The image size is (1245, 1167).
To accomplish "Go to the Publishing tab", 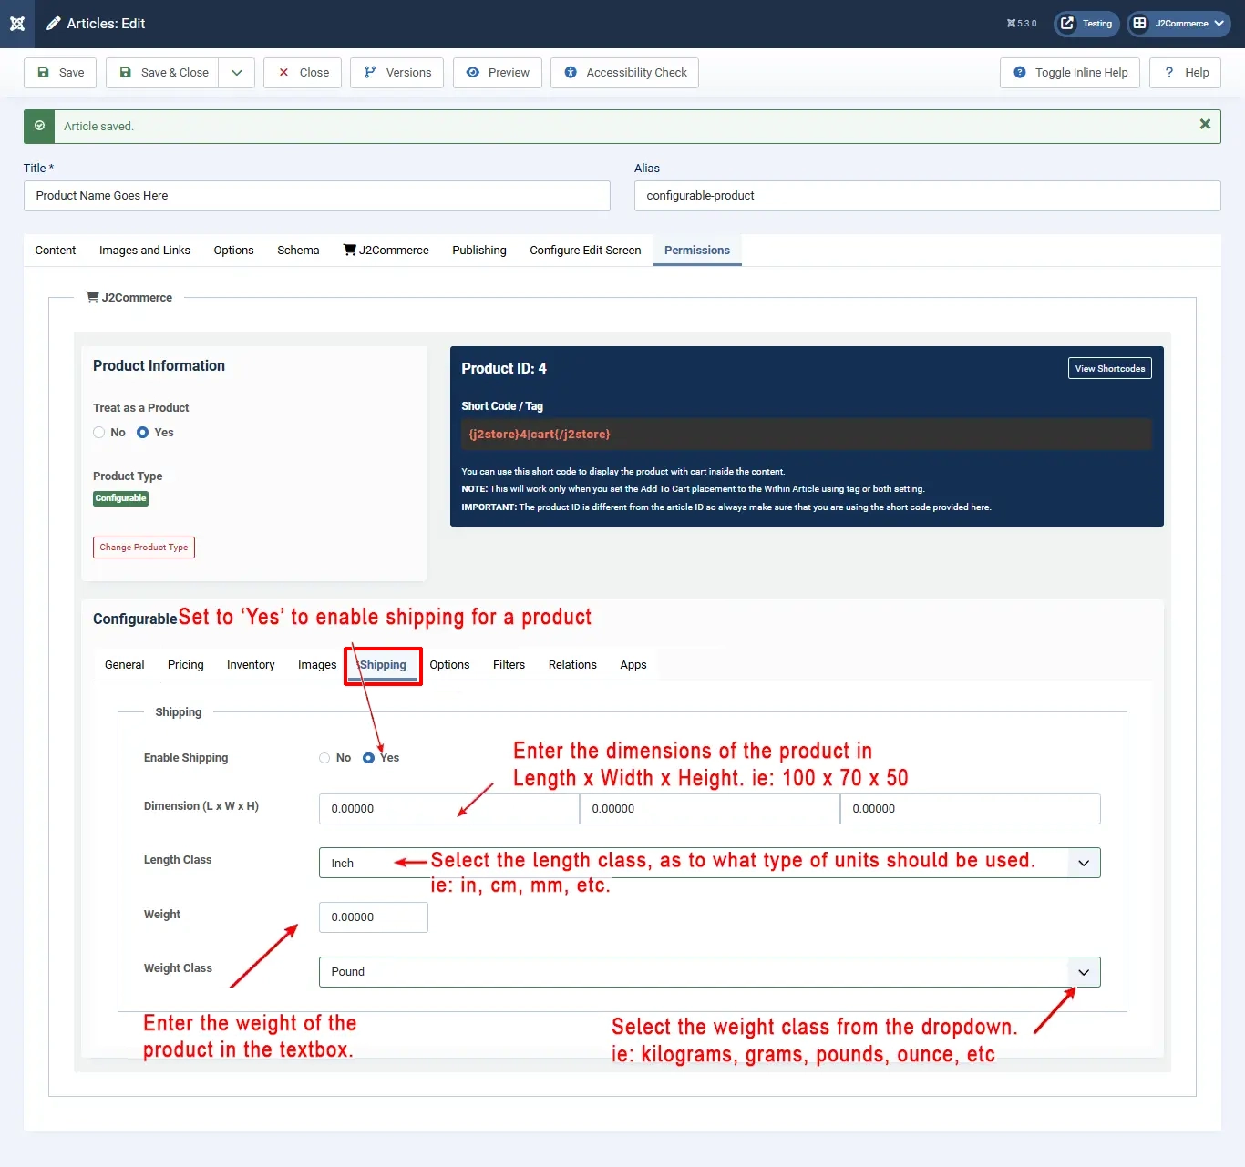I will click(x=479, y=251).
